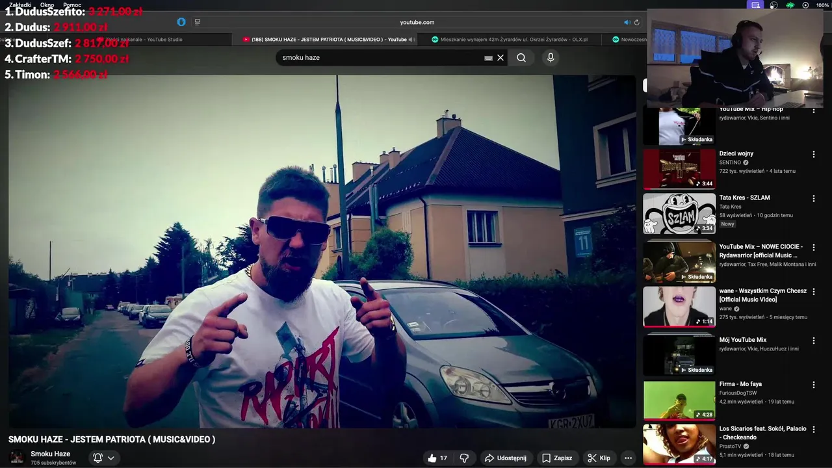Click the Udostępnij share button

[506, 458]
